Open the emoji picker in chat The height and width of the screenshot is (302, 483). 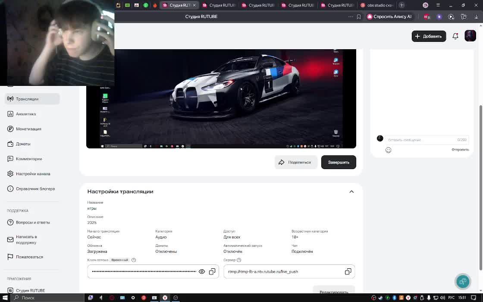pyautogui.click(x=389, y=150)
